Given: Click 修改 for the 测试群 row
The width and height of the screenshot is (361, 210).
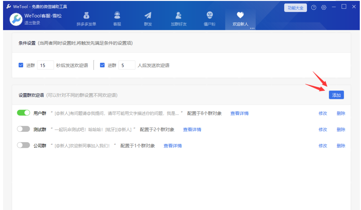Looking at the screenshot, I should pos(323,130).
